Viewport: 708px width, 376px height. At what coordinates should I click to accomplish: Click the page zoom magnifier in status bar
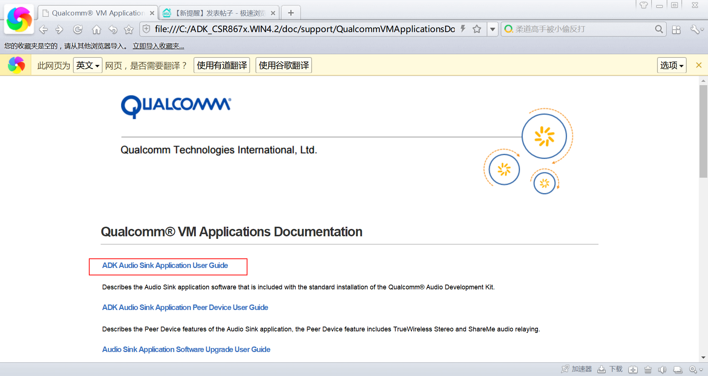tap(693, 369)
